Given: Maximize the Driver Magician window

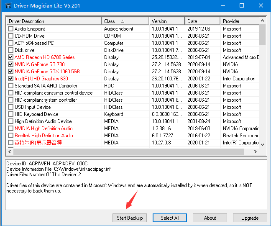Looking at the screenshot, I should (x=242, y=5).
